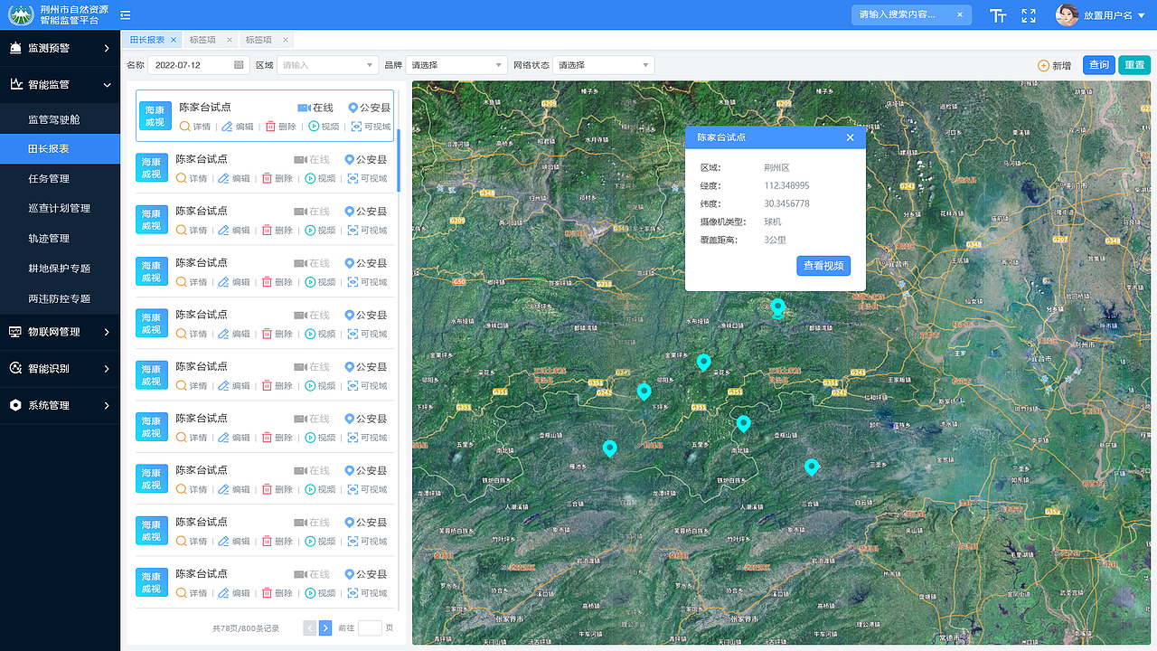Image resolution: width=1157 pixels, height=651 pixels.
Task: Click the 荆州区 region value in popup
Action: (776, 168)
